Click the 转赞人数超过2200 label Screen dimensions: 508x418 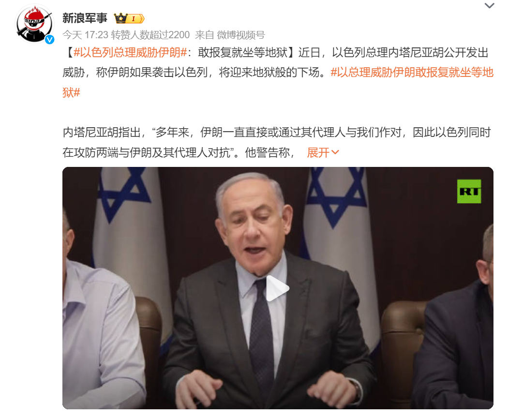click(150, 35)
